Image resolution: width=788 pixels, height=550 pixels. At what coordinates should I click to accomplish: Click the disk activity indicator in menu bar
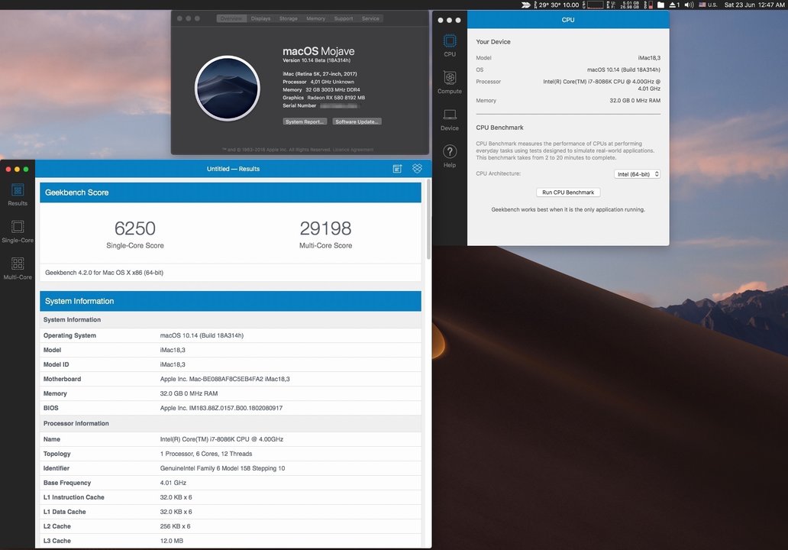point(649,5)
